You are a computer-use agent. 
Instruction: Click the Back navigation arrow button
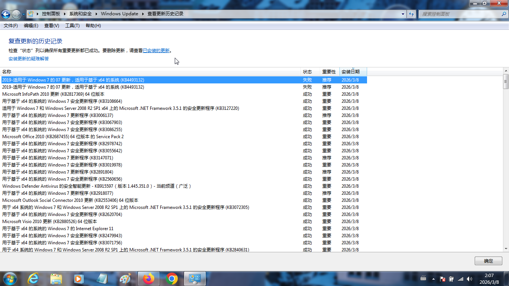(6, 14)
